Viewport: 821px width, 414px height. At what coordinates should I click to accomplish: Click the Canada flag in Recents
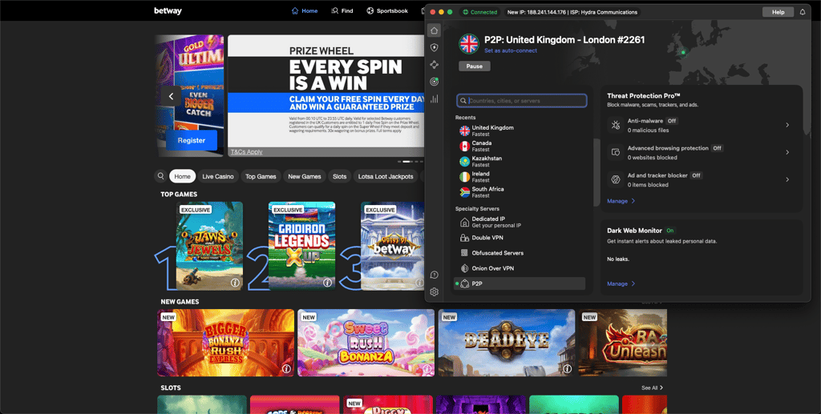click(x=464, y=146)
